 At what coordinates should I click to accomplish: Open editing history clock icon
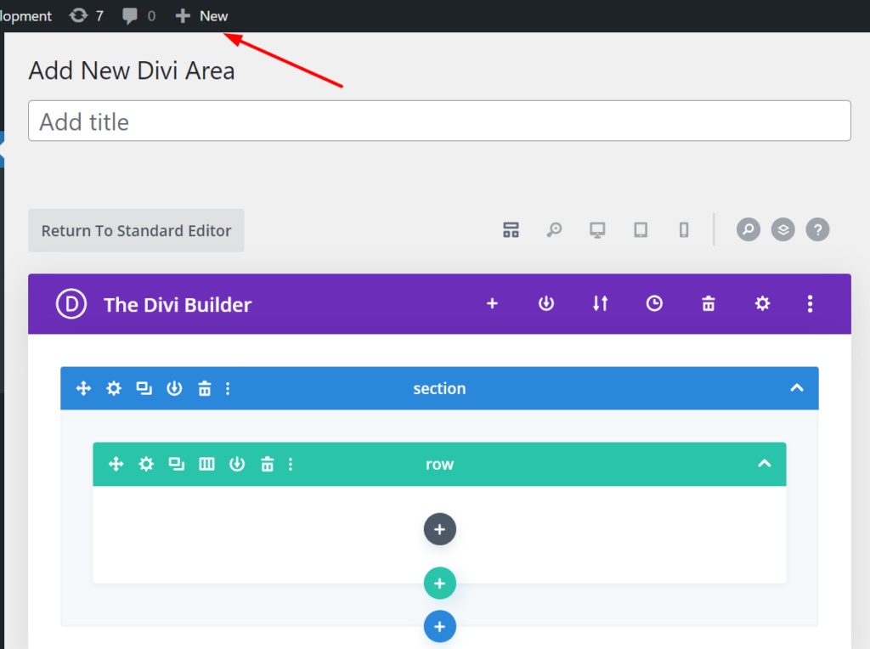(x=654, y=303)
